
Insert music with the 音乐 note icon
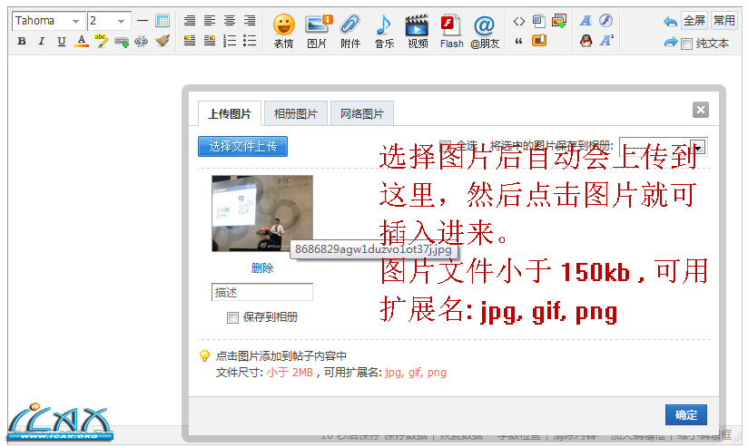pos(384,31)
